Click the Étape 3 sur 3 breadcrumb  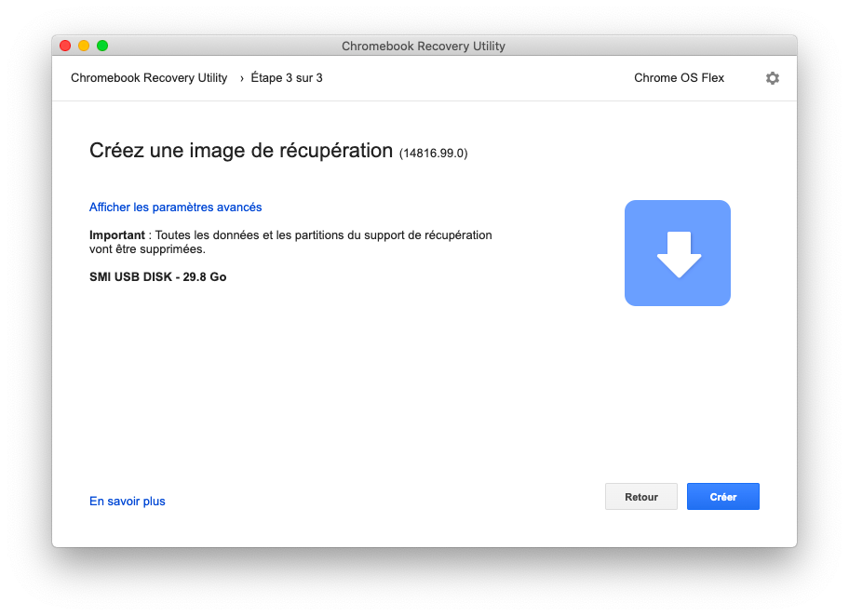pos(287,78)
